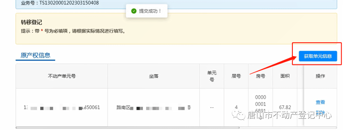
Task: Click the 不动产单元号 column header
Action: (62, 76)
